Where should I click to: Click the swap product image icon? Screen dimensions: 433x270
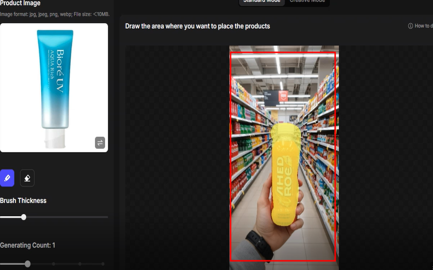(100, 143)
